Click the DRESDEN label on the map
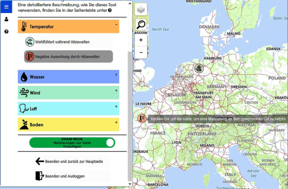 click(239, 87)
